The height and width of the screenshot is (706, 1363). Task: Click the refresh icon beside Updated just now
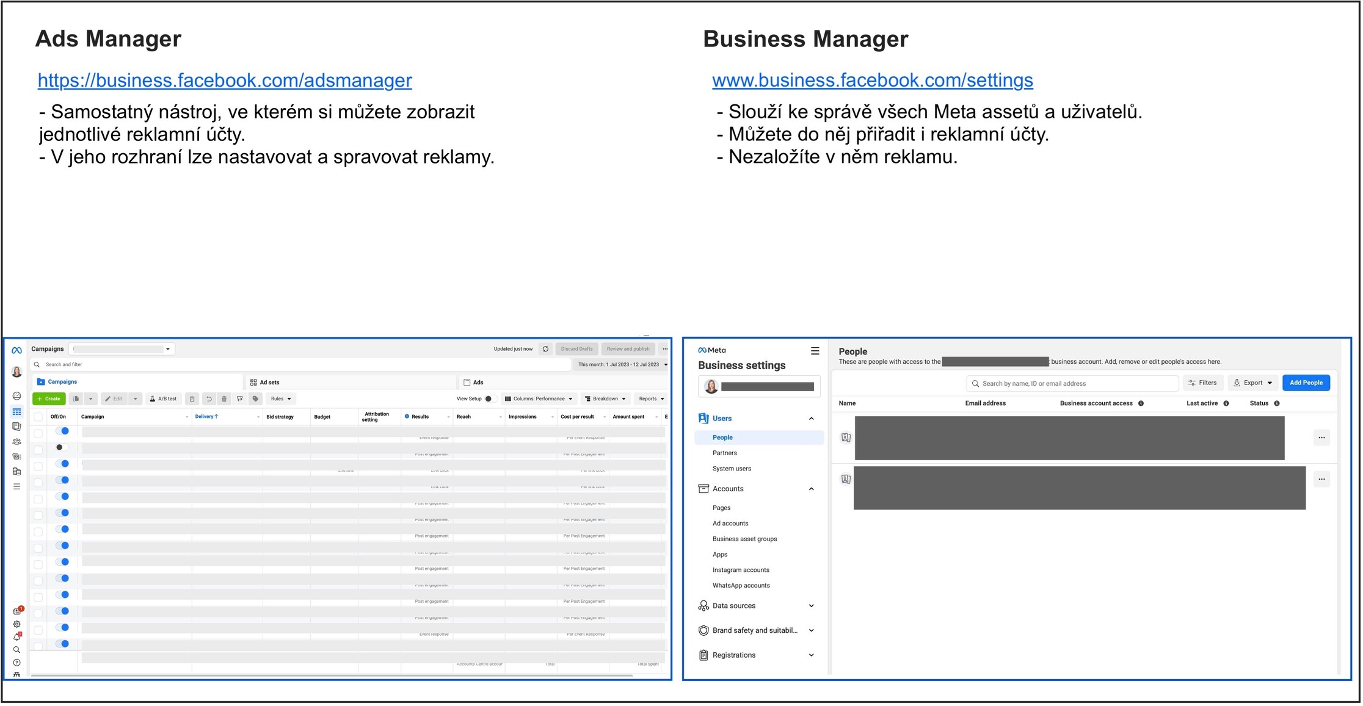click(x=545, y=349)
